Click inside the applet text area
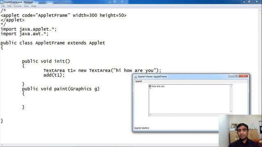 [x=189, y=99]
